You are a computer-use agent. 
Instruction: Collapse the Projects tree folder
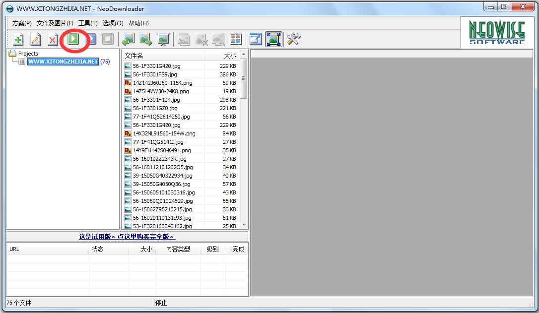[x=13, y=53]
